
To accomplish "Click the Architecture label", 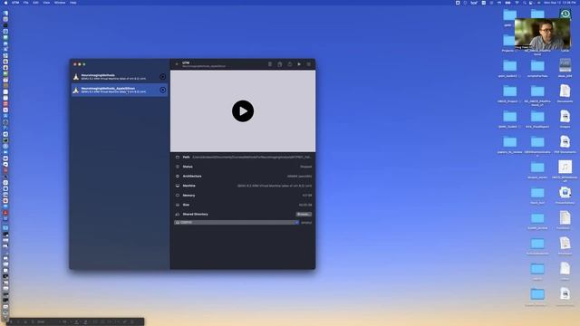I will point(192,177).
